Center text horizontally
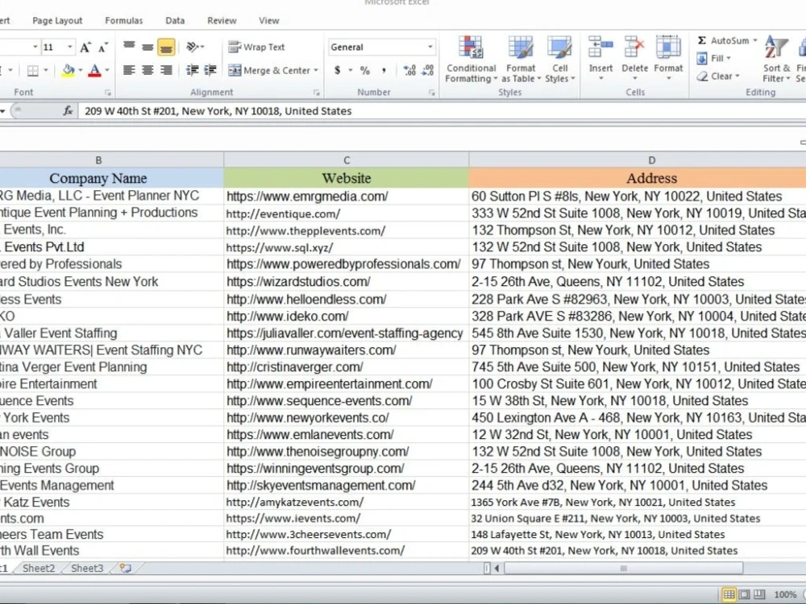806x604 pixels. click(147, 70)
